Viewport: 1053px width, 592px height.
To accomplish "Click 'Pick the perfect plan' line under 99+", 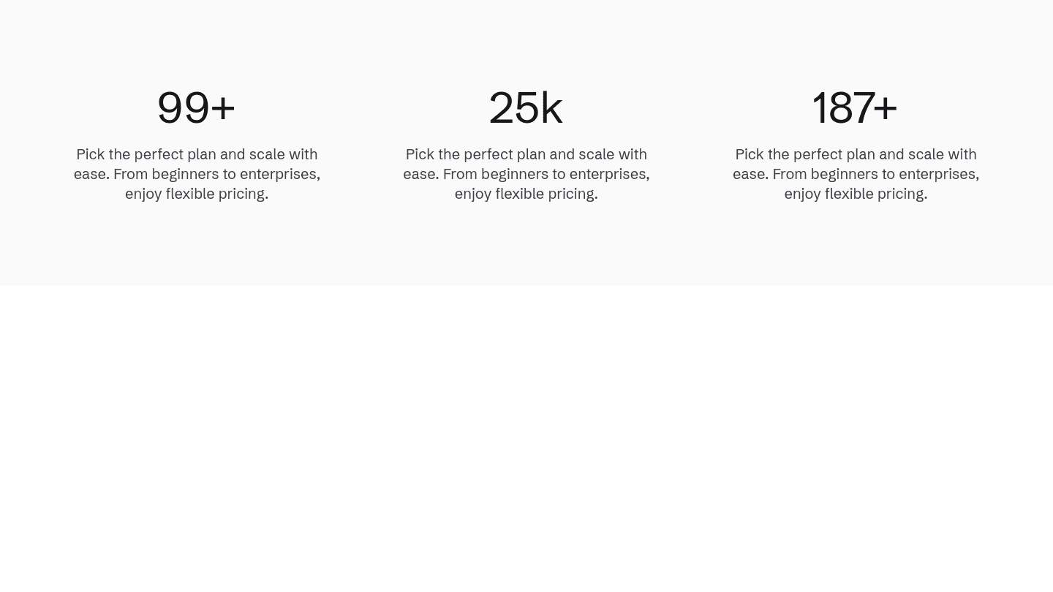I will 197,154.
